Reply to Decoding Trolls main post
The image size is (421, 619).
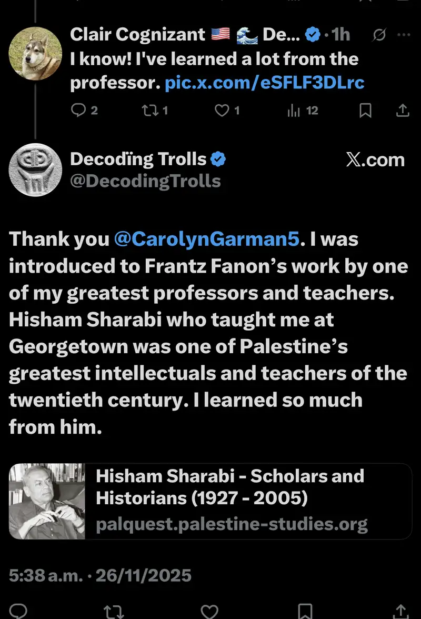click(19, 612)
